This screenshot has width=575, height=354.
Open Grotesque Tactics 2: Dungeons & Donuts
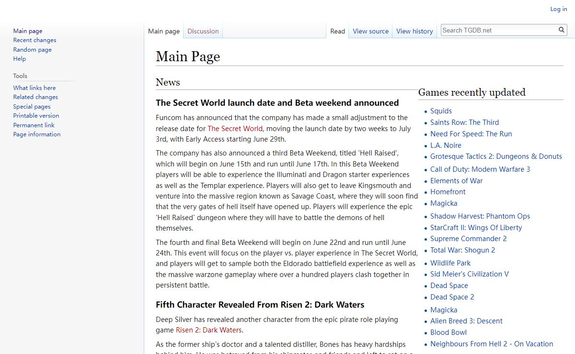496,156
